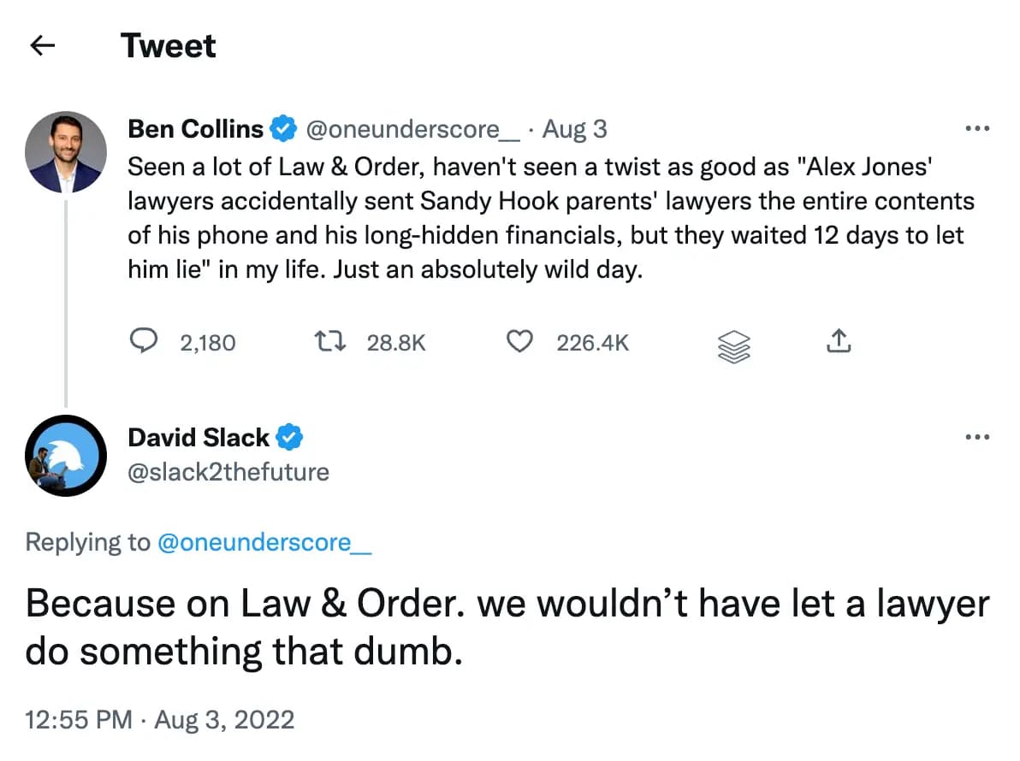Viewport: 1020px width, 761px height.
Task: View tweet analytics via the layers icon
Action: 734,341
